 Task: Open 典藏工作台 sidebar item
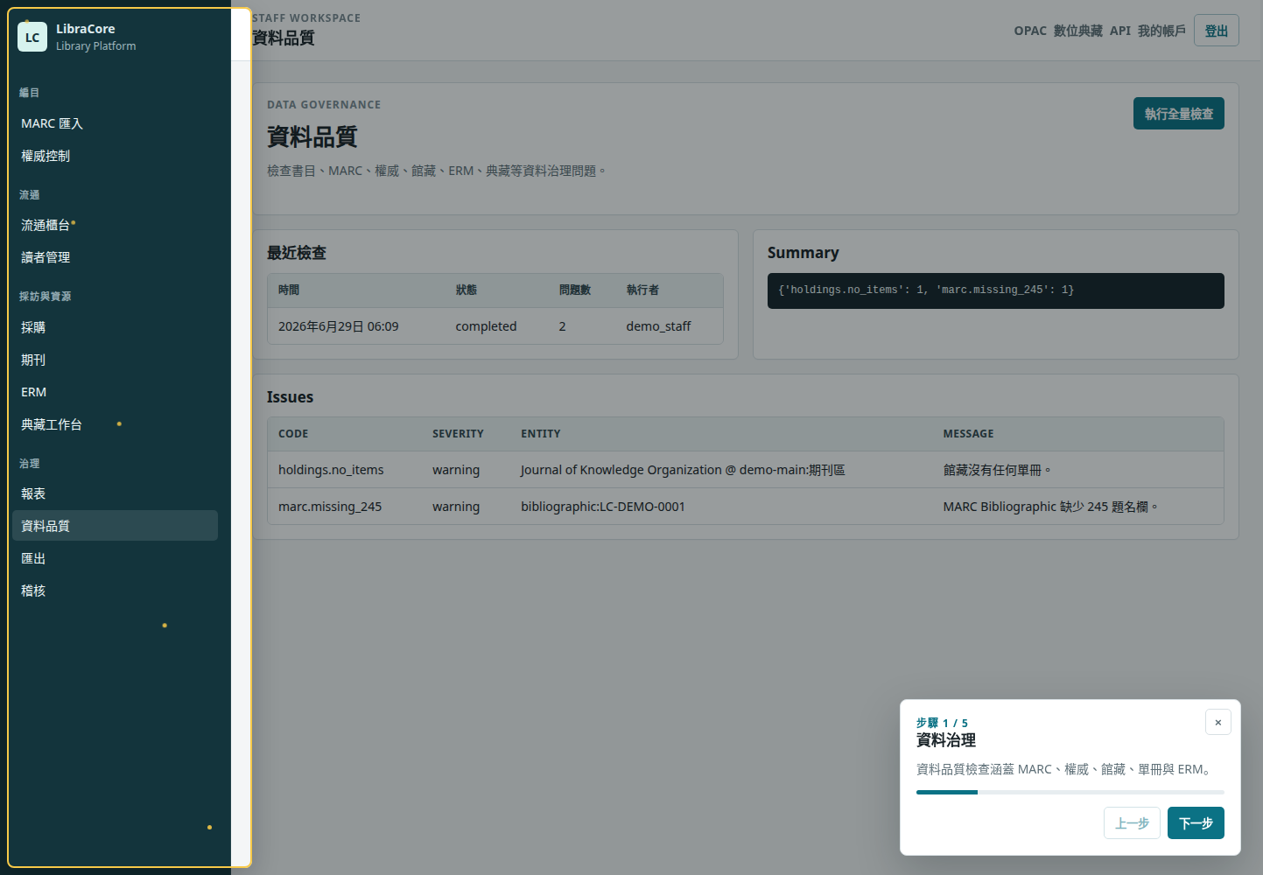(x=114, y=424)
